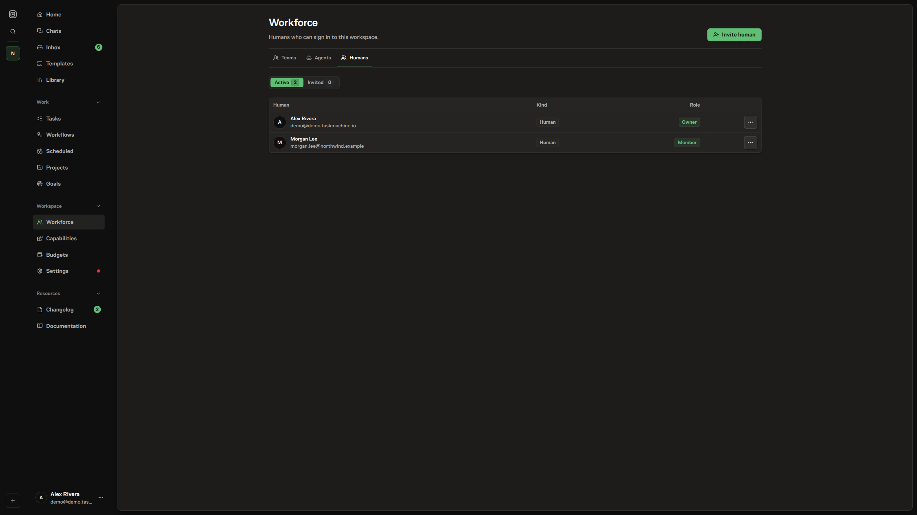The image size is (917, 515).
Task: Add a new workspace with plus button
Action: [13, 501]
